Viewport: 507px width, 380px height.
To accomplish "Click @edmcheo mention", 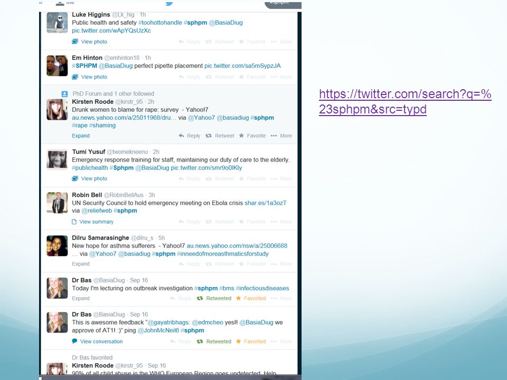I will (x=208, y=322).
